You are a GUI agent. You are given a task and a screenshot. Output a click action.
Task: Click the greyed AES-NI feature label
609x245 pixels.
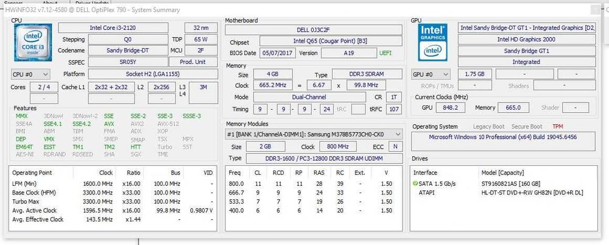pos(24,154)
